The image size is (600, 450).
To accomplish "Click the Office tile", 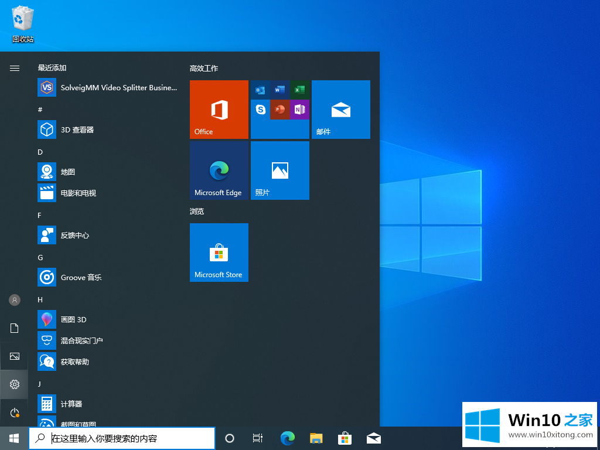I will (219, 110).
